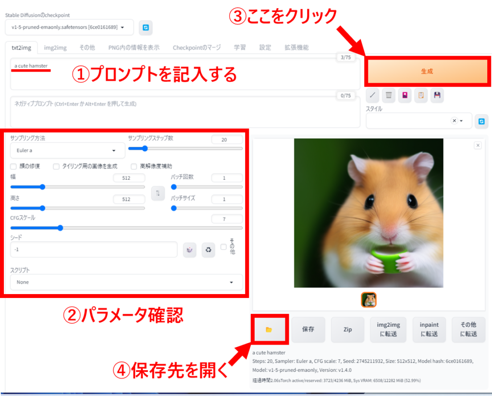Enable the 高解像度補助 checkbox
The image size is (492, 396).
[x=134, y=166]
